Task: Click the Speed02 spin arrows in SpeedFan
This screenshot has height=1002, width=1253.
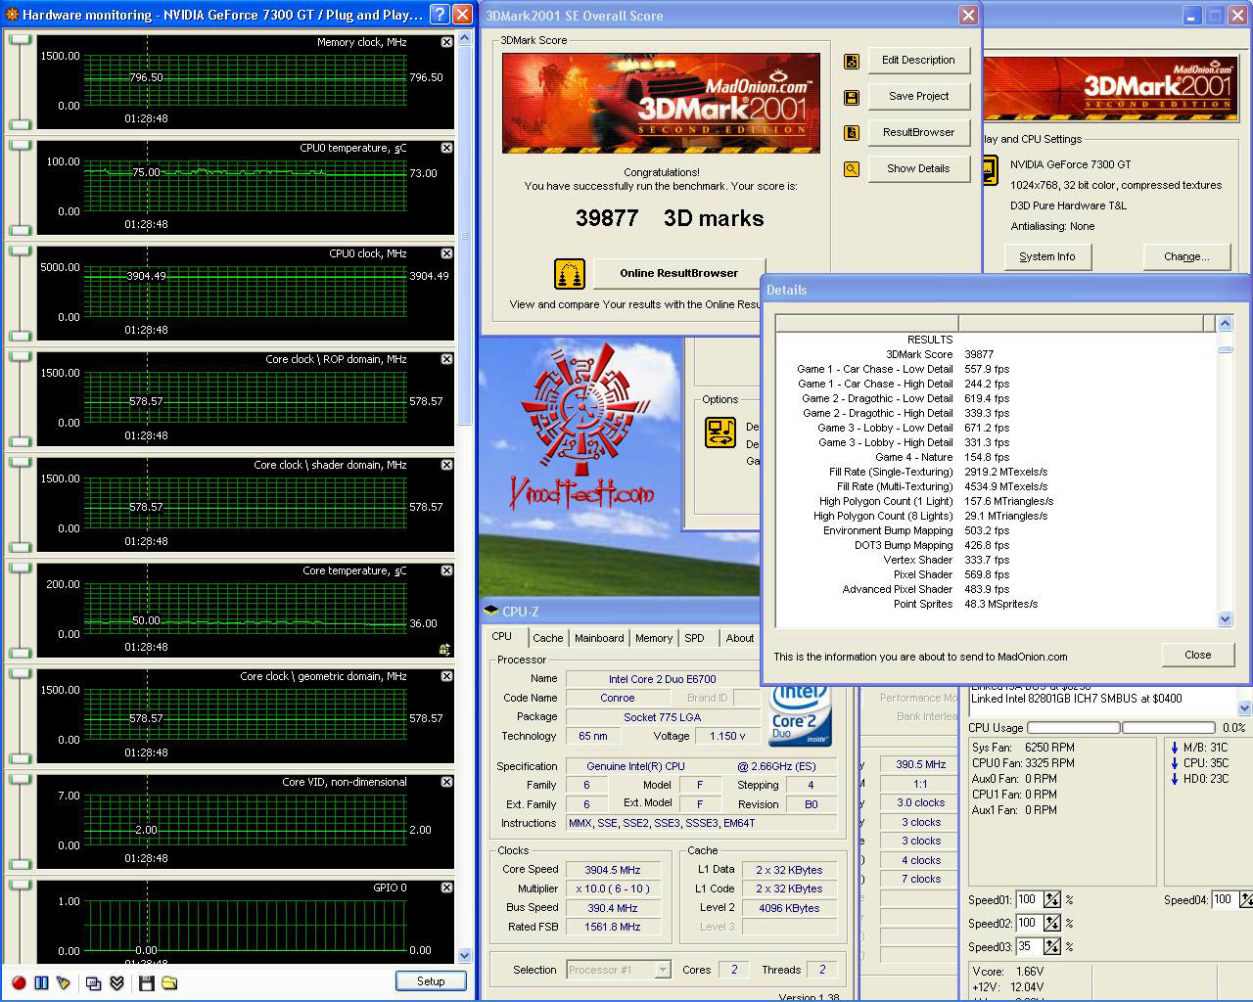Action: pos(1052,924)
